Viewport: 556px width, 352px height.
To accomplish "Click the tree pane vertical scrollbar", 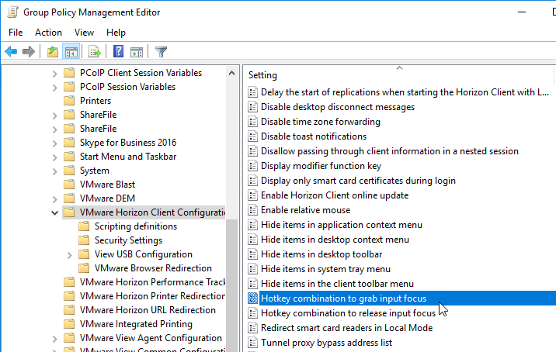I will click(x=231, y=155).
